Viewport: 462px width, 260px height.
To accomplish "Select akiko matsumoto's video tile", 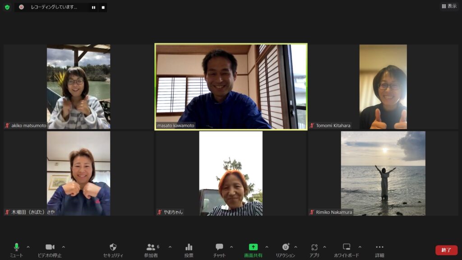I will pos(79,87).
